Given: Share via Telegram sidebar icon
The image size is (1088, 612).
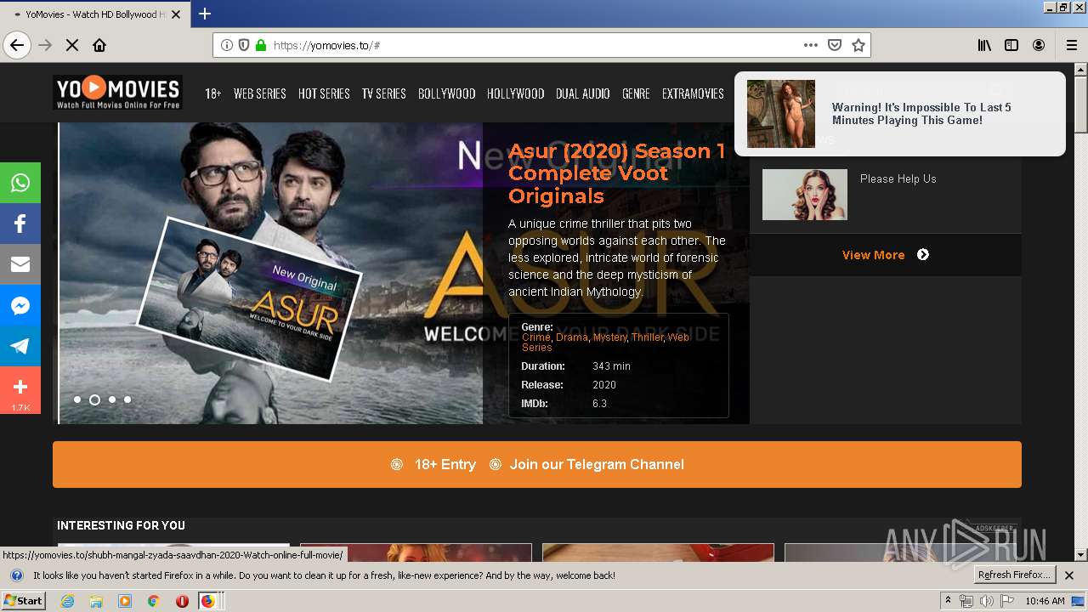Looking at the screenshot, I should pos(20,346).
